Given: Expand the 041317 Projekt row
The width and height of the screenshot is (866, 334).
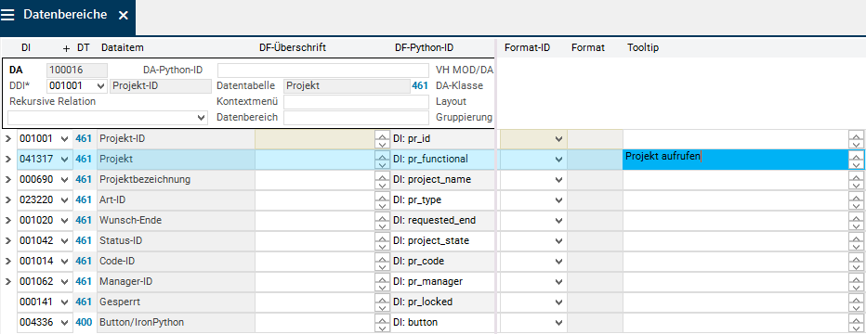Looking at the screenshot, I should pos(7,160).
